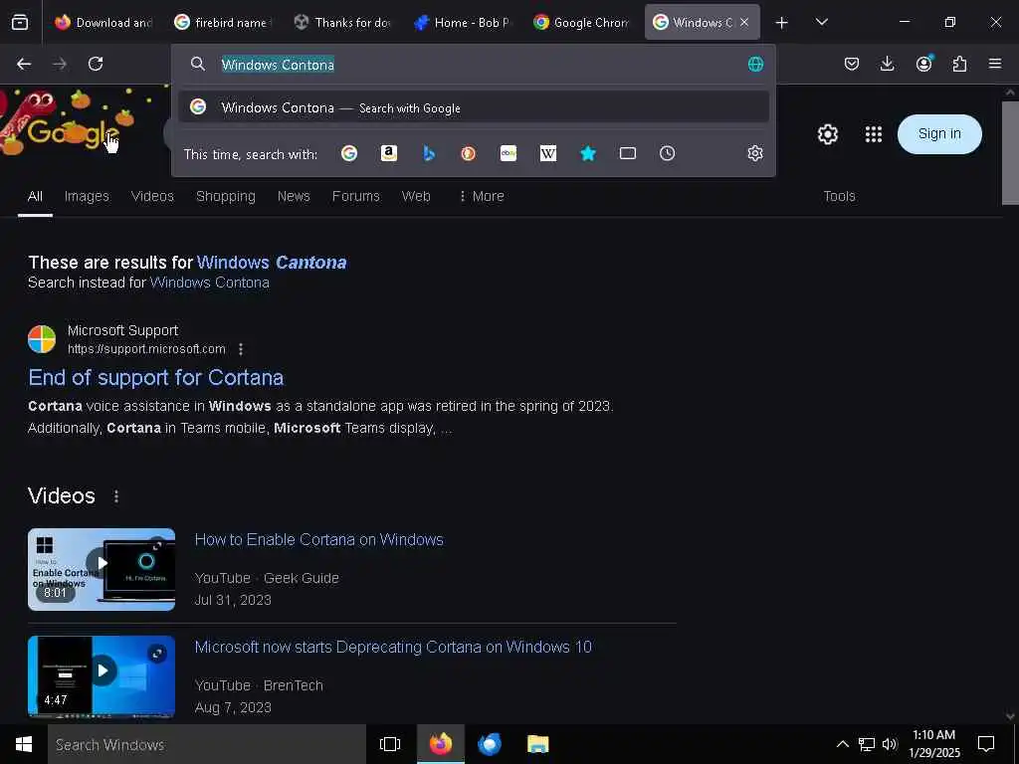Search this time with Google icon
This screenshot has height=764, width=1019.
coord(349,153)
